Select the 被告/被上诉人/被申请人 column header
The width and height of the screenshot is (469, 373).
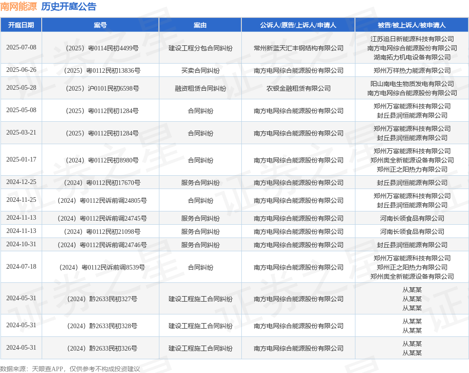tap(412, 25)
